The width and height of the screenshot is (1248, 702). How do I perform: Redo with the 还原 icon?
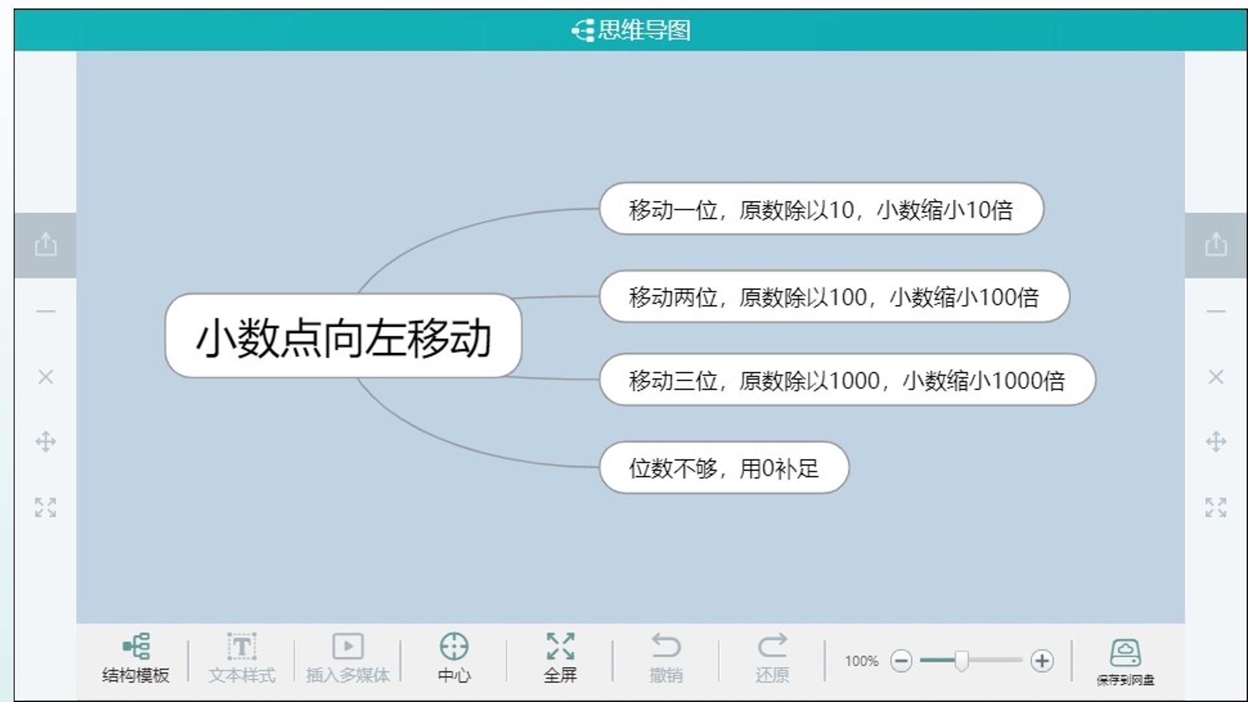click(x=772, y=658)
